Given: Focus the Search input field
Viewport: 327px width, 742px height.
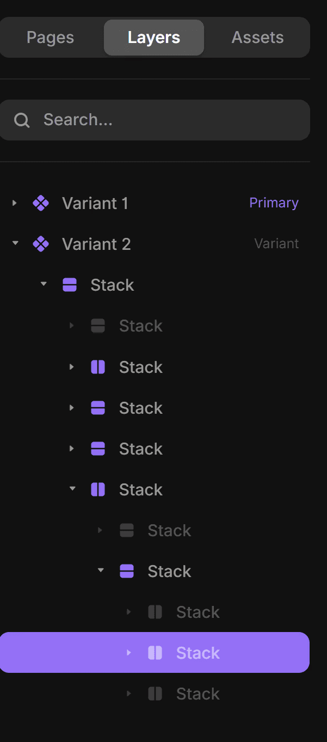Looking at the screenshot, I should tap(163, 120).
